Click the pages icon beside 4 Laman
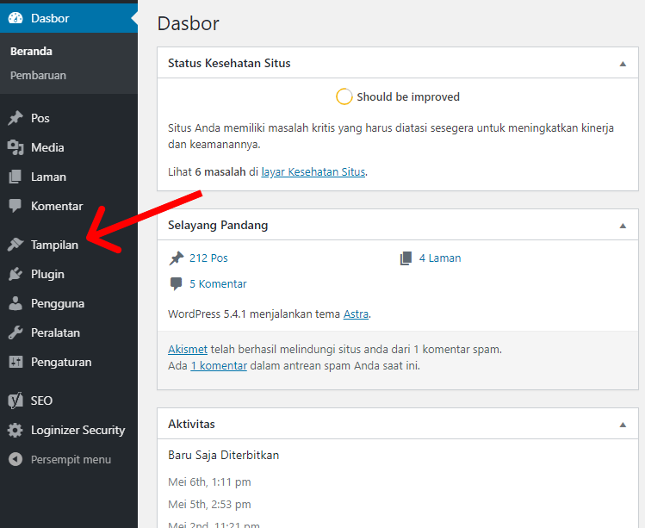The height and width of the screenshot is (528, 645). [406, 258]
